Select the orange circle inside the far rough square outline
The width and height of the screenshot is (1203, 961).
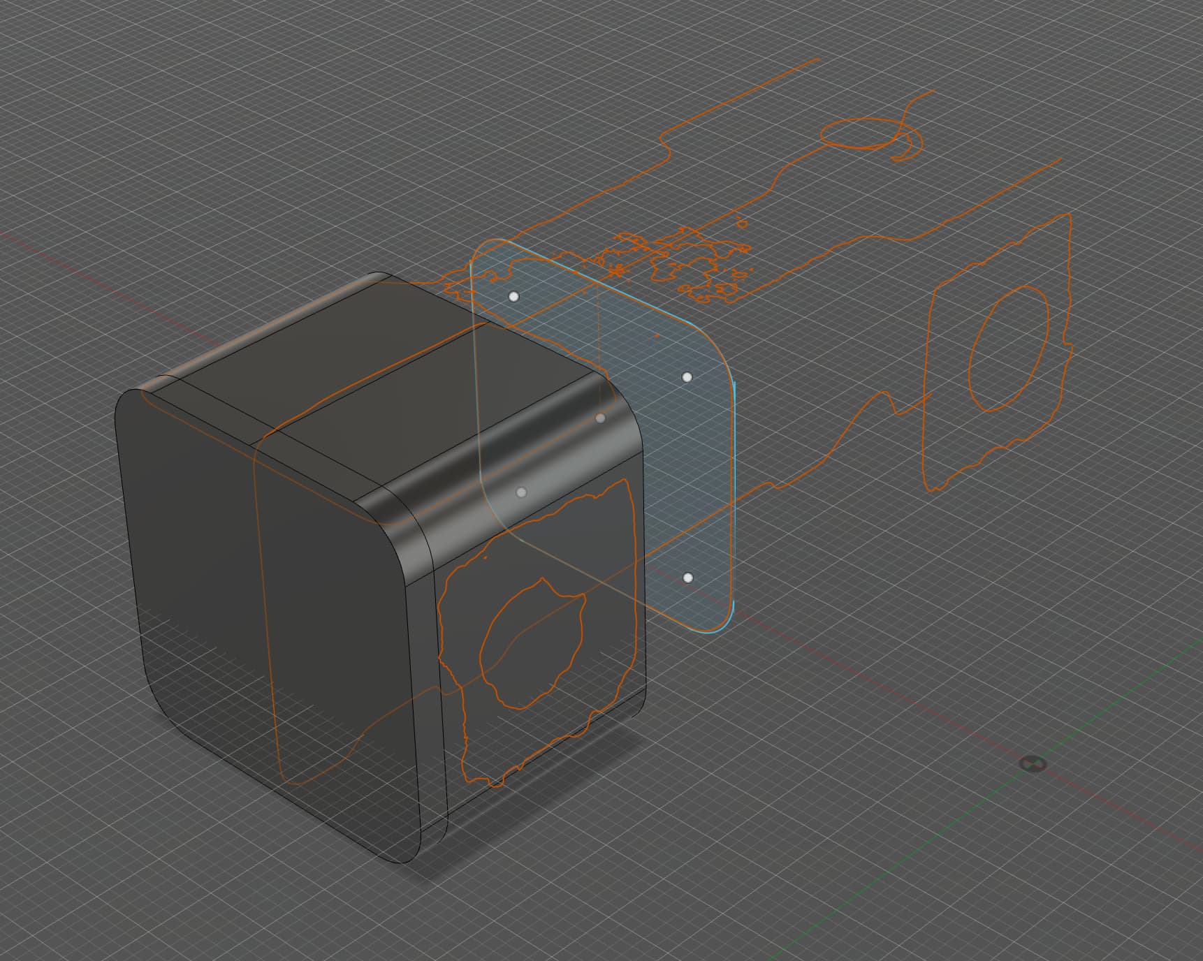tap(1009, 349)
